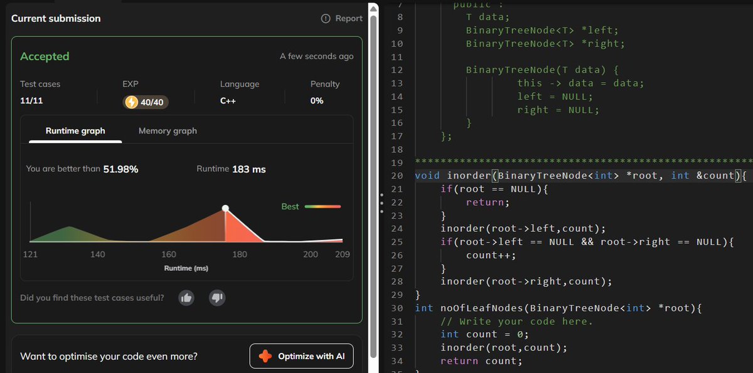Viewport: 753px width, 373px height.
Task: Click the orange sparkle icon on Optimize button
Action: (x=265, y=356)
